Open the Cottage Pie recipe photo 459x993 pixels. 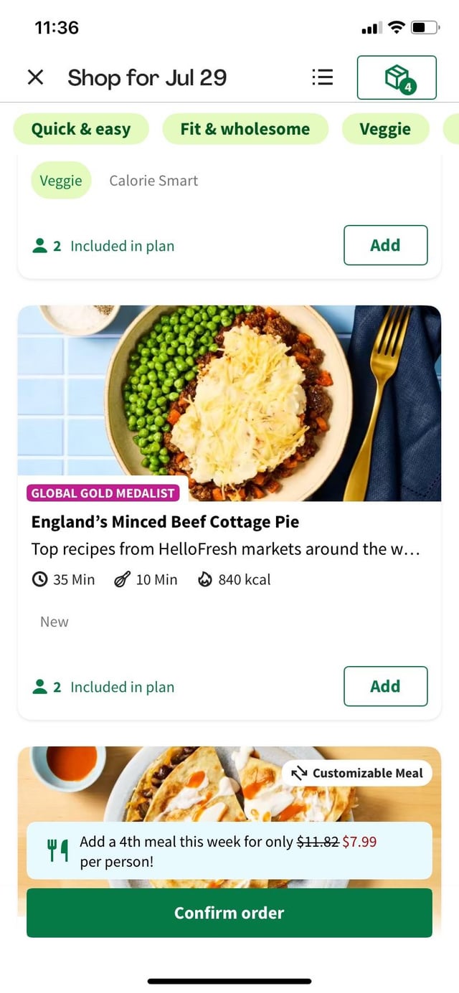[229, 402]
